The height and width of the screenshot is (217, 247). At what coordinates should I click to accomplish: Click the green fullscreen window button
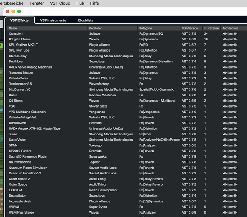19,11
